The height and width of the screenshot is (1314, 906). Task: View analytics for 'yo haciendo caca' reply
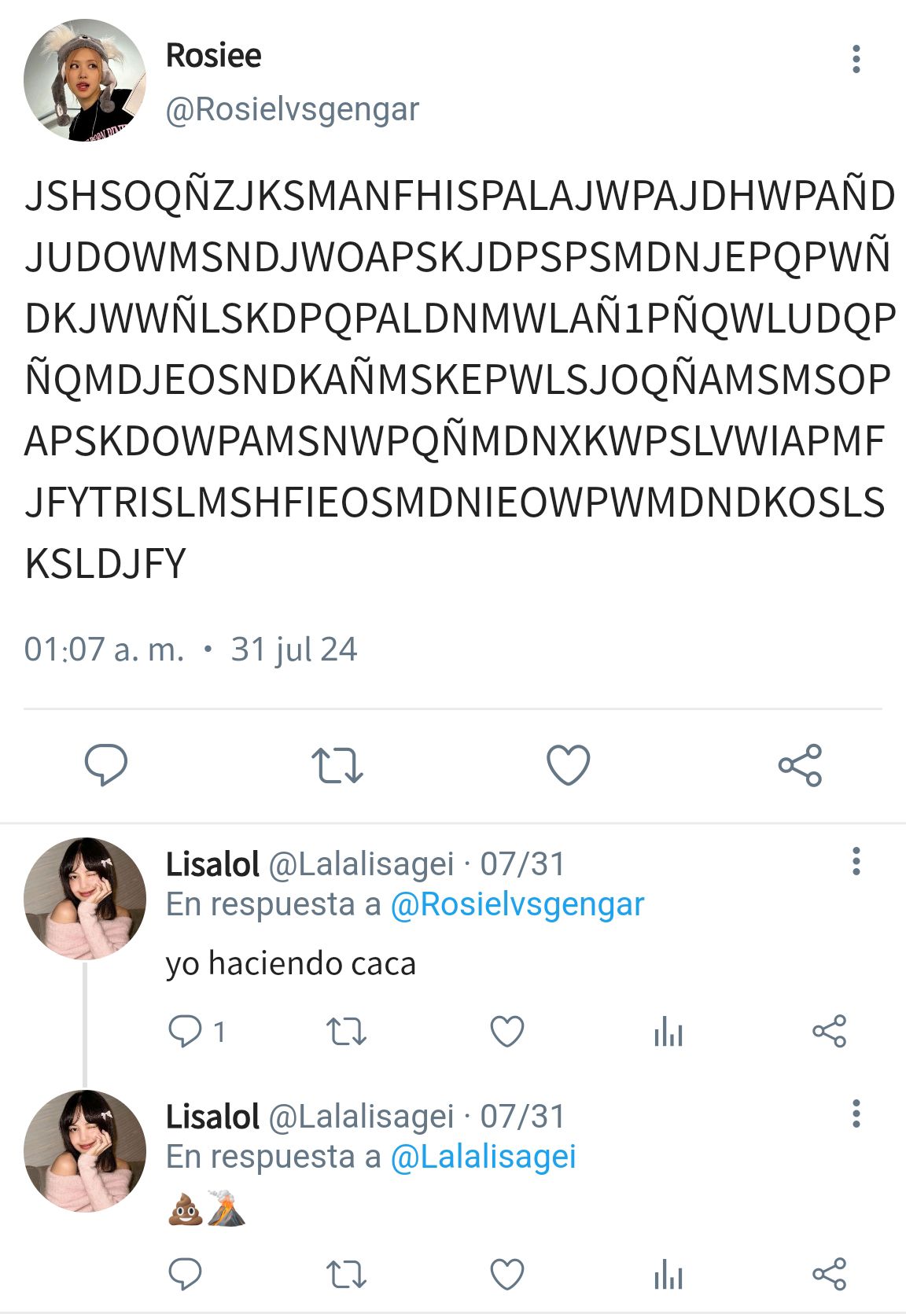click(668, 1031)
